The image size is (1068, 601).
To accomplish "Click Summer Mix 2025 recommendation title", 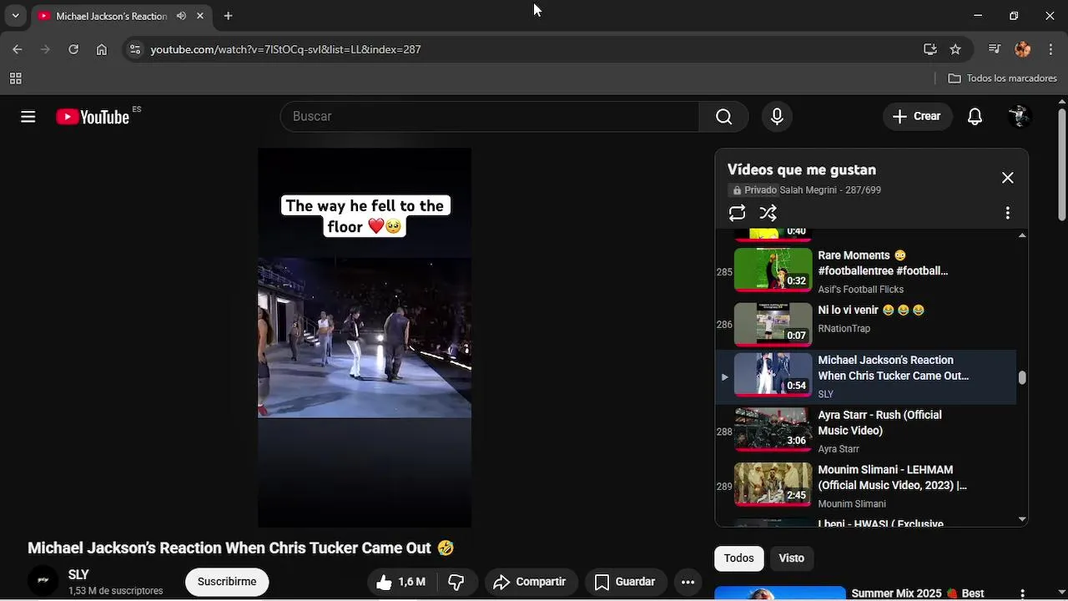I will tap(919, 593).
